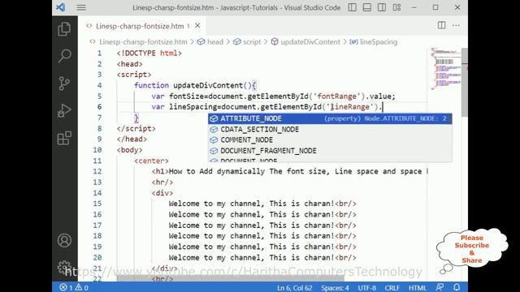Toggle primary side bar layout button
The height and width of the screenshot is (292, 520).
tap(352, 7)
